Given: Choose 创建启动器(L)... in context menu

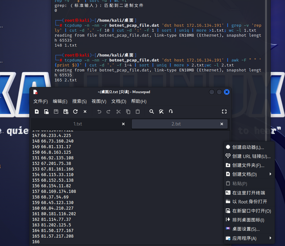Looking at the screenshot, I should (249, 147).
